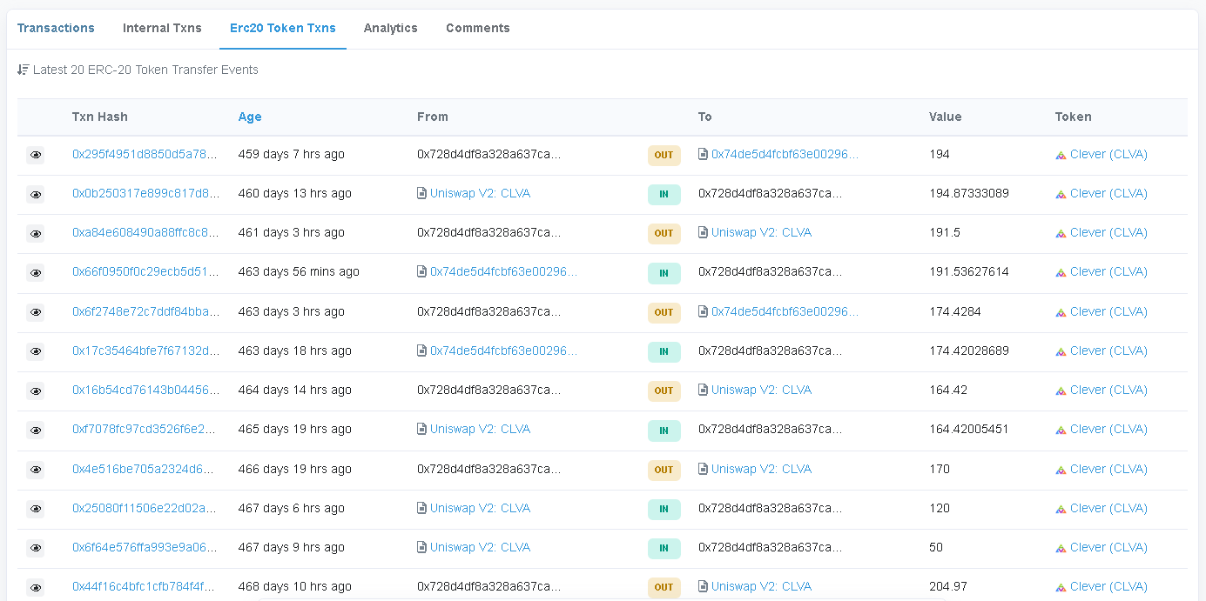Viewport: 1206px width, 601px height.
Task: Switch to Internal Txns tab
Action: [x=162, y=28]
